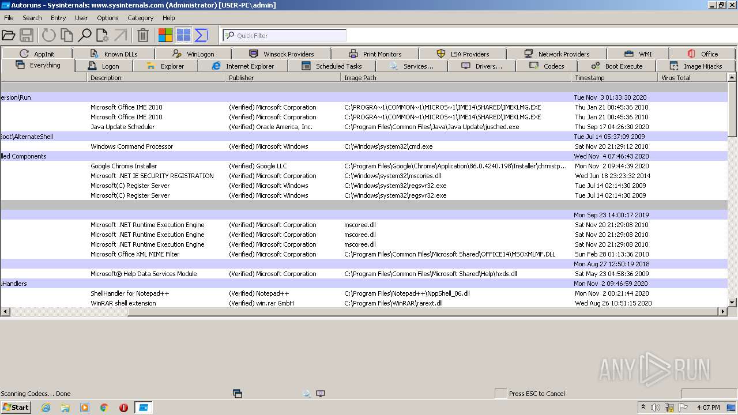Click the volume speaker tray icon
The image size is (738, 415).
[x=656, y=408]
